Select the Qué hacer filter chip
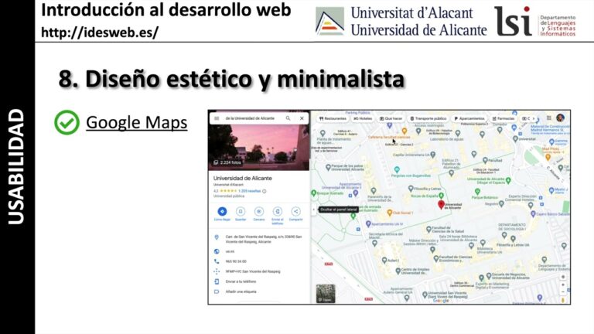Screen dimensions: 594x334 coord(391,118)
